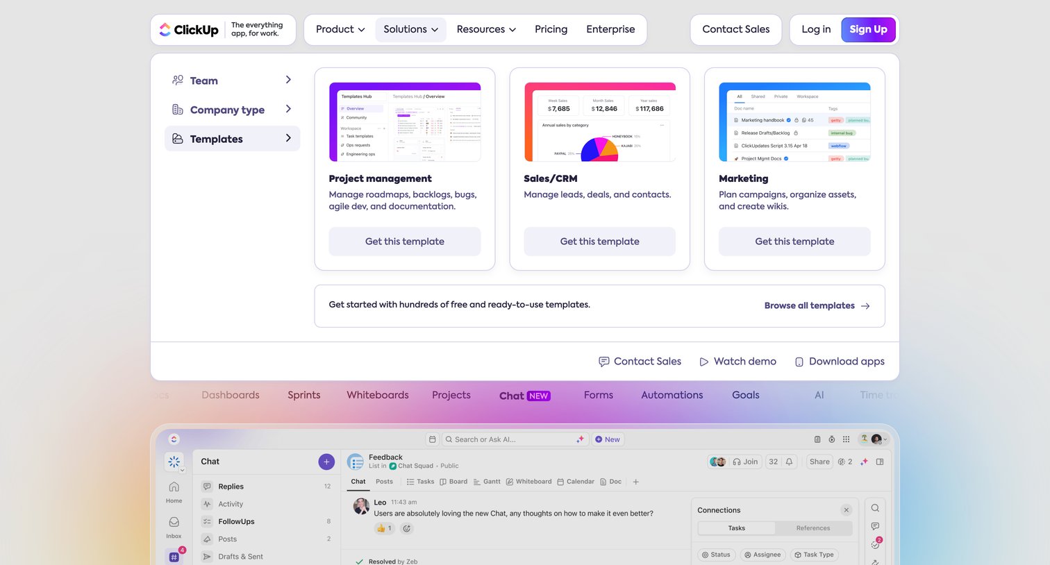
Task: Click the Search or Ask AI field
Action: pos(515,439)
